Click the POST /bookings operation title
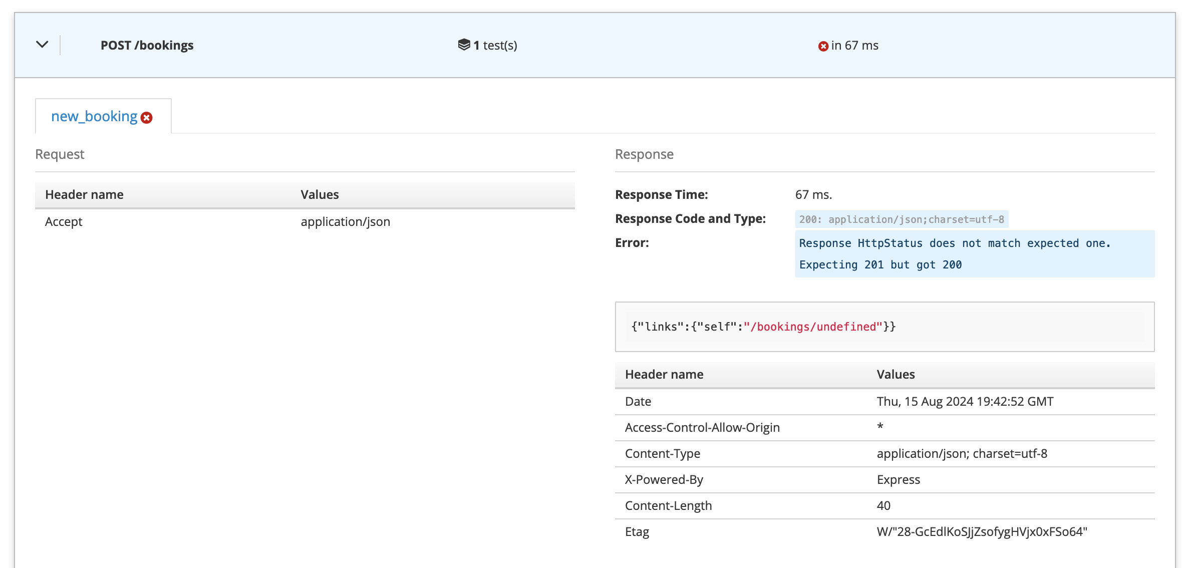This screenshot has height=568, width=1190. tap(147, 45)
